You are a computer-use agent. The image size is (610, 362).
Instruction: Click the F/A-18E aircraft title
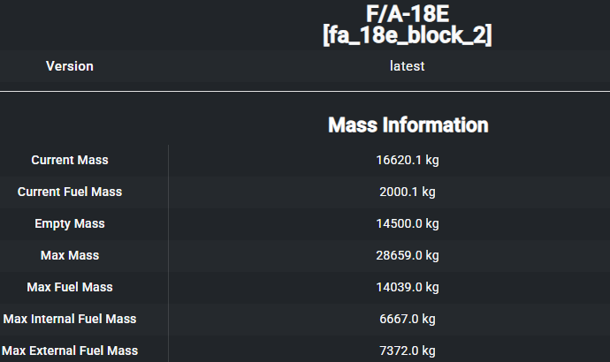tap(408, 14)
